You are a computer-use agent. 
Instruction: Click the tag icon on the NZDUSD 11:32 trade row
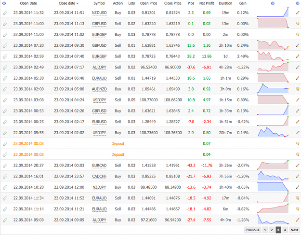5,13
